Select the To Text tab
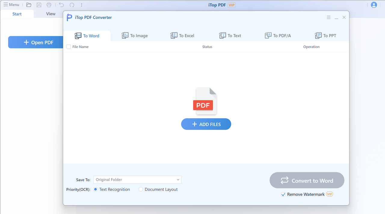The width and height of the screenshot is (385, 214). 230,35
